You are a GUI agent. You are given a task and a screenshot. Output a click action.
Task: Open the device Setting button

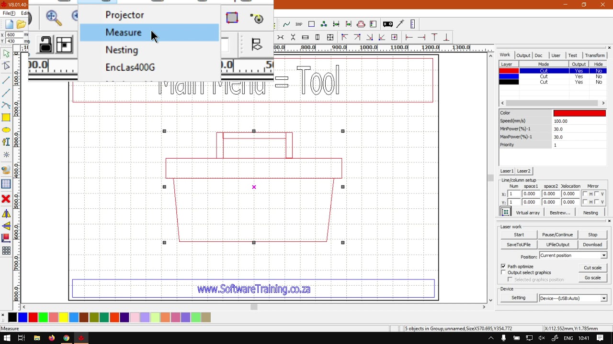coord(518,298)
